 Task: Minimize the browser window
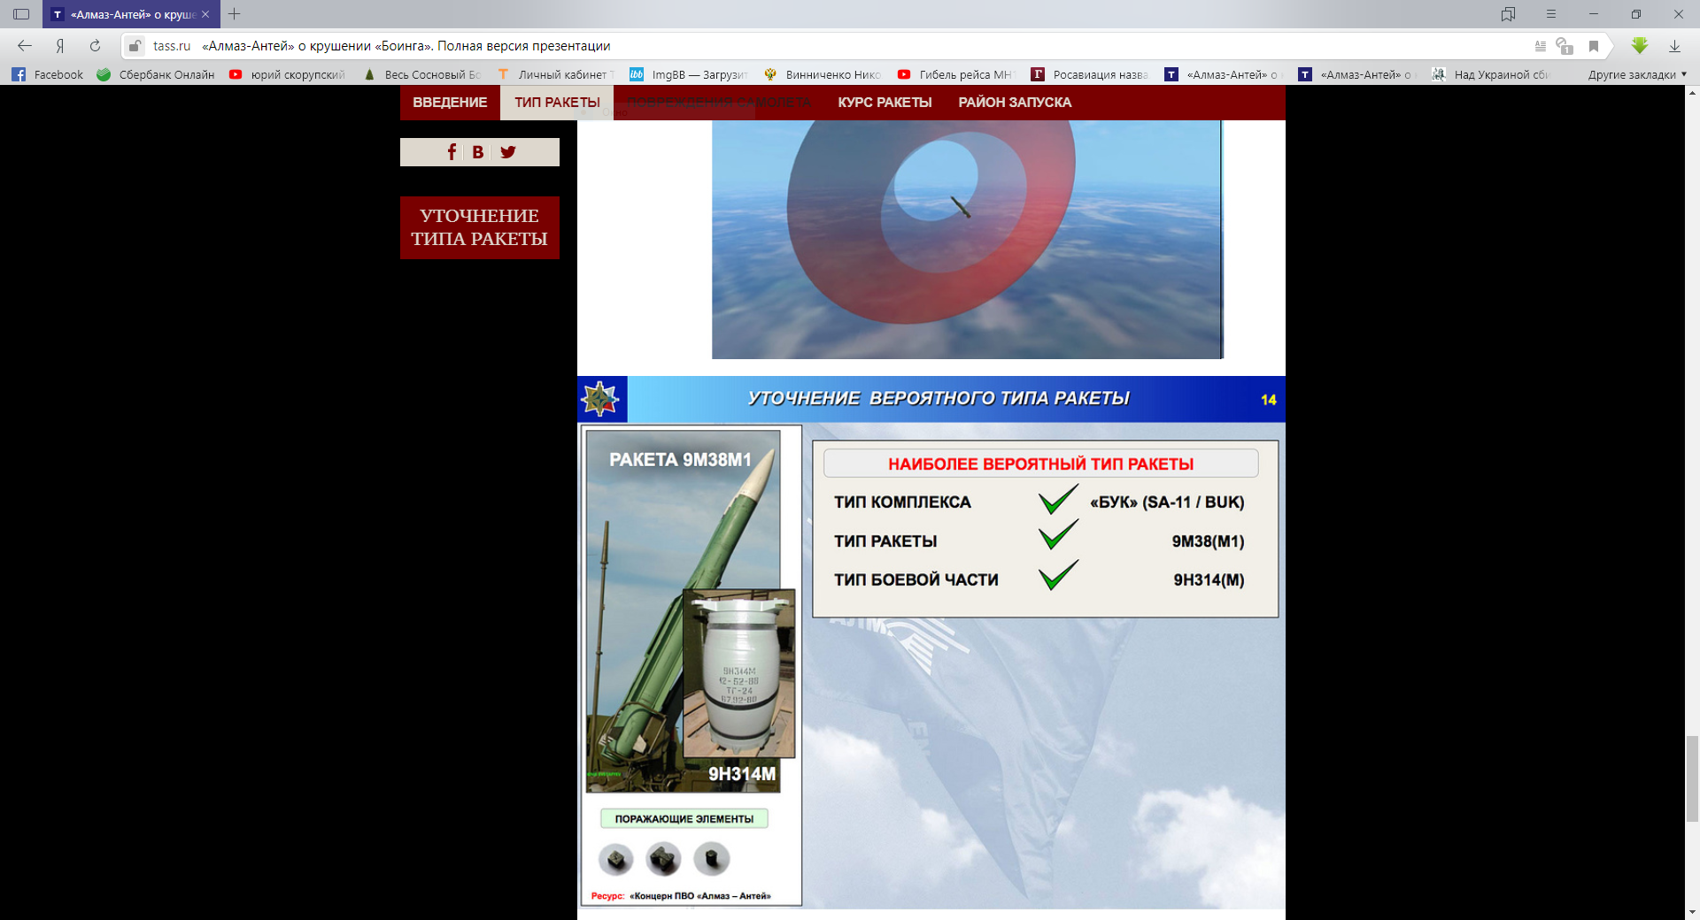[1593, 14]
